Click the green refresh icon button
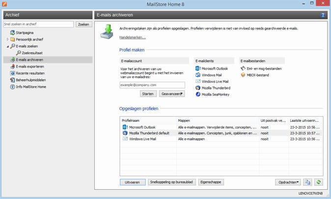The height and width of the screenshot is (199, 331). [319, 182]
